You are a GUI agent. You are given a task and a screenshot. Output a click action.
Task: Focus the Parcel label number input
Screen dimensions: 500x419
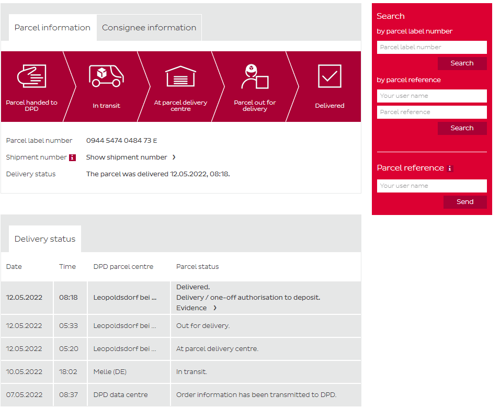click(431, 47)
